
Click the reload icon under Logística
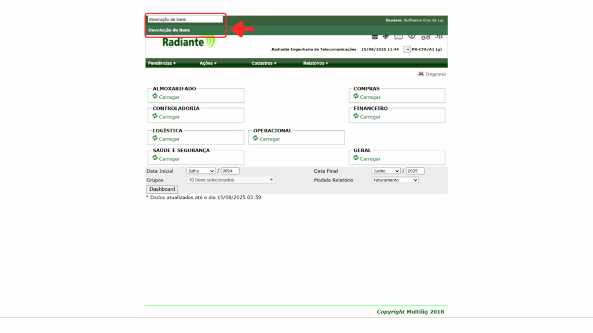[155, 139]
